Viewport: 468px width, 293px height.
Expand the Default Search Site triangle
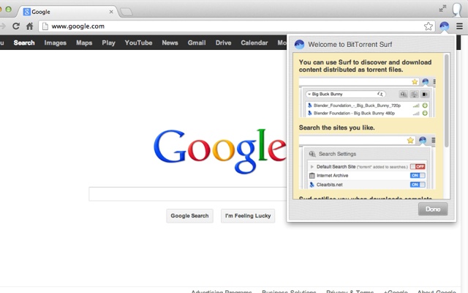(312, 166)
